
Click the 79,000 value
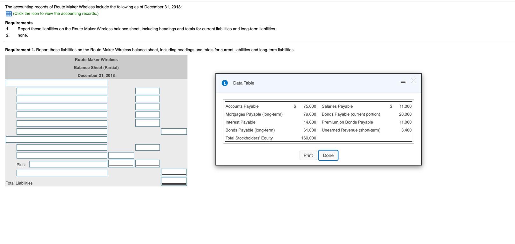click(x=310, y=114)
